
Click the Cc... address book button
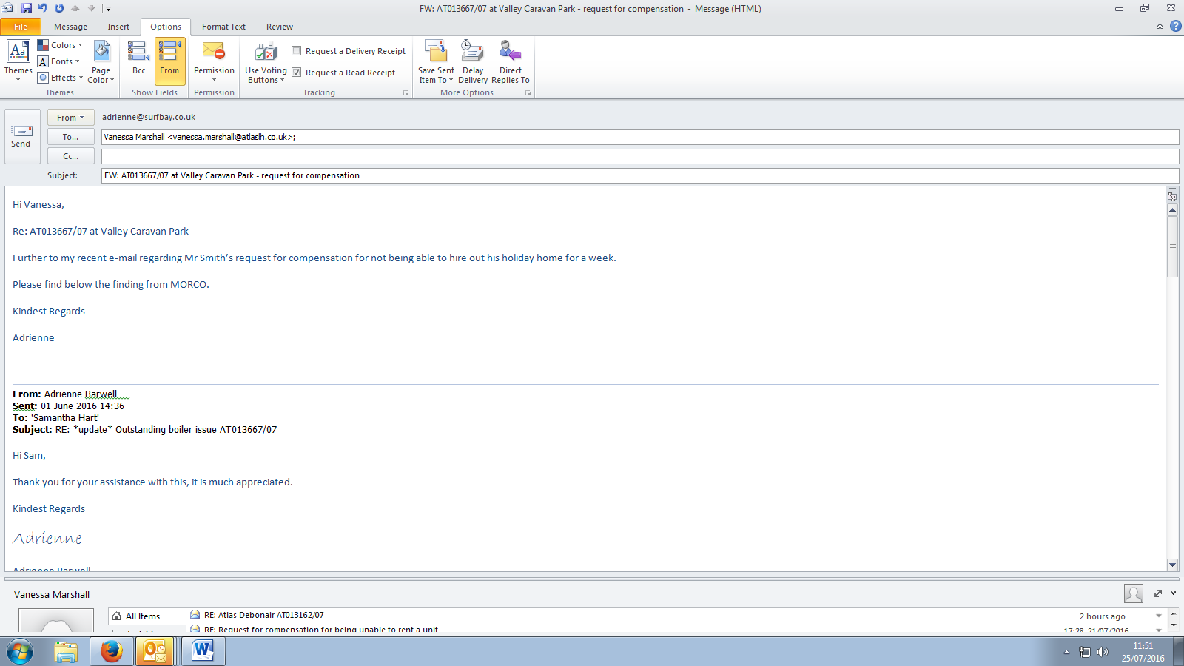pos(70,156)
